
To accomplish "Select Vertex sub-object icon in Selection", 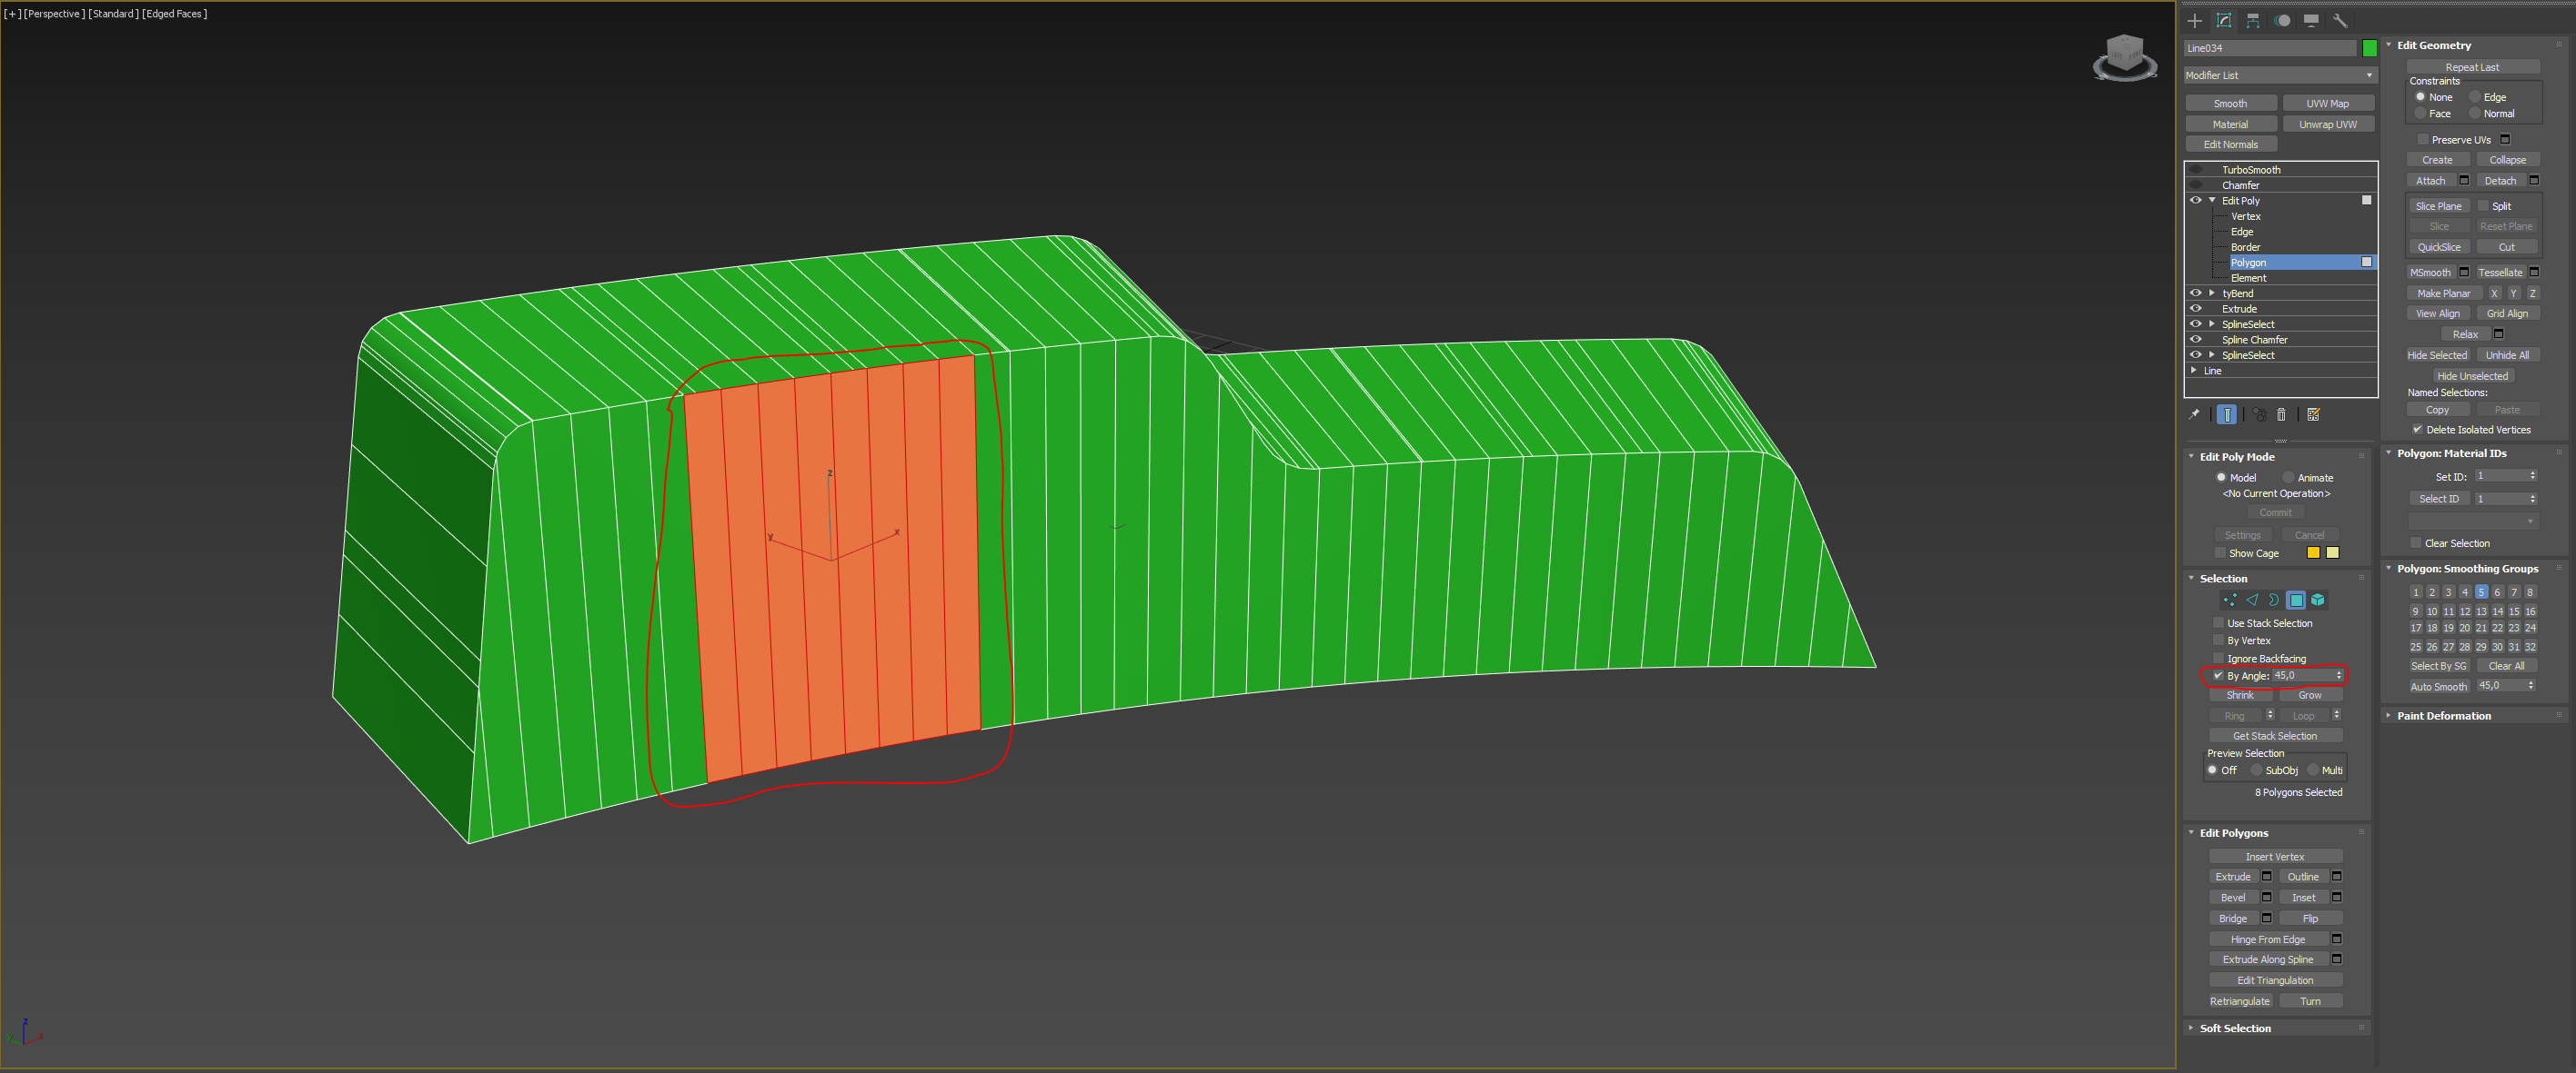I will pyautogui.click(x=2230, y=601).
